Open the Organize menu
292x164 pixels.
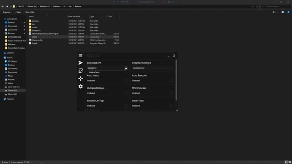pos(7,12)
